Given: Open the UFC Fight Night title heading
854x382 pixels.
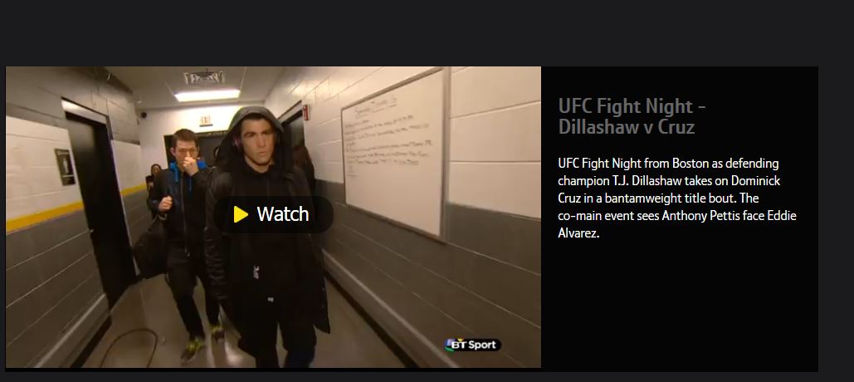Looking at the screenshot, I should coord(632,116).
